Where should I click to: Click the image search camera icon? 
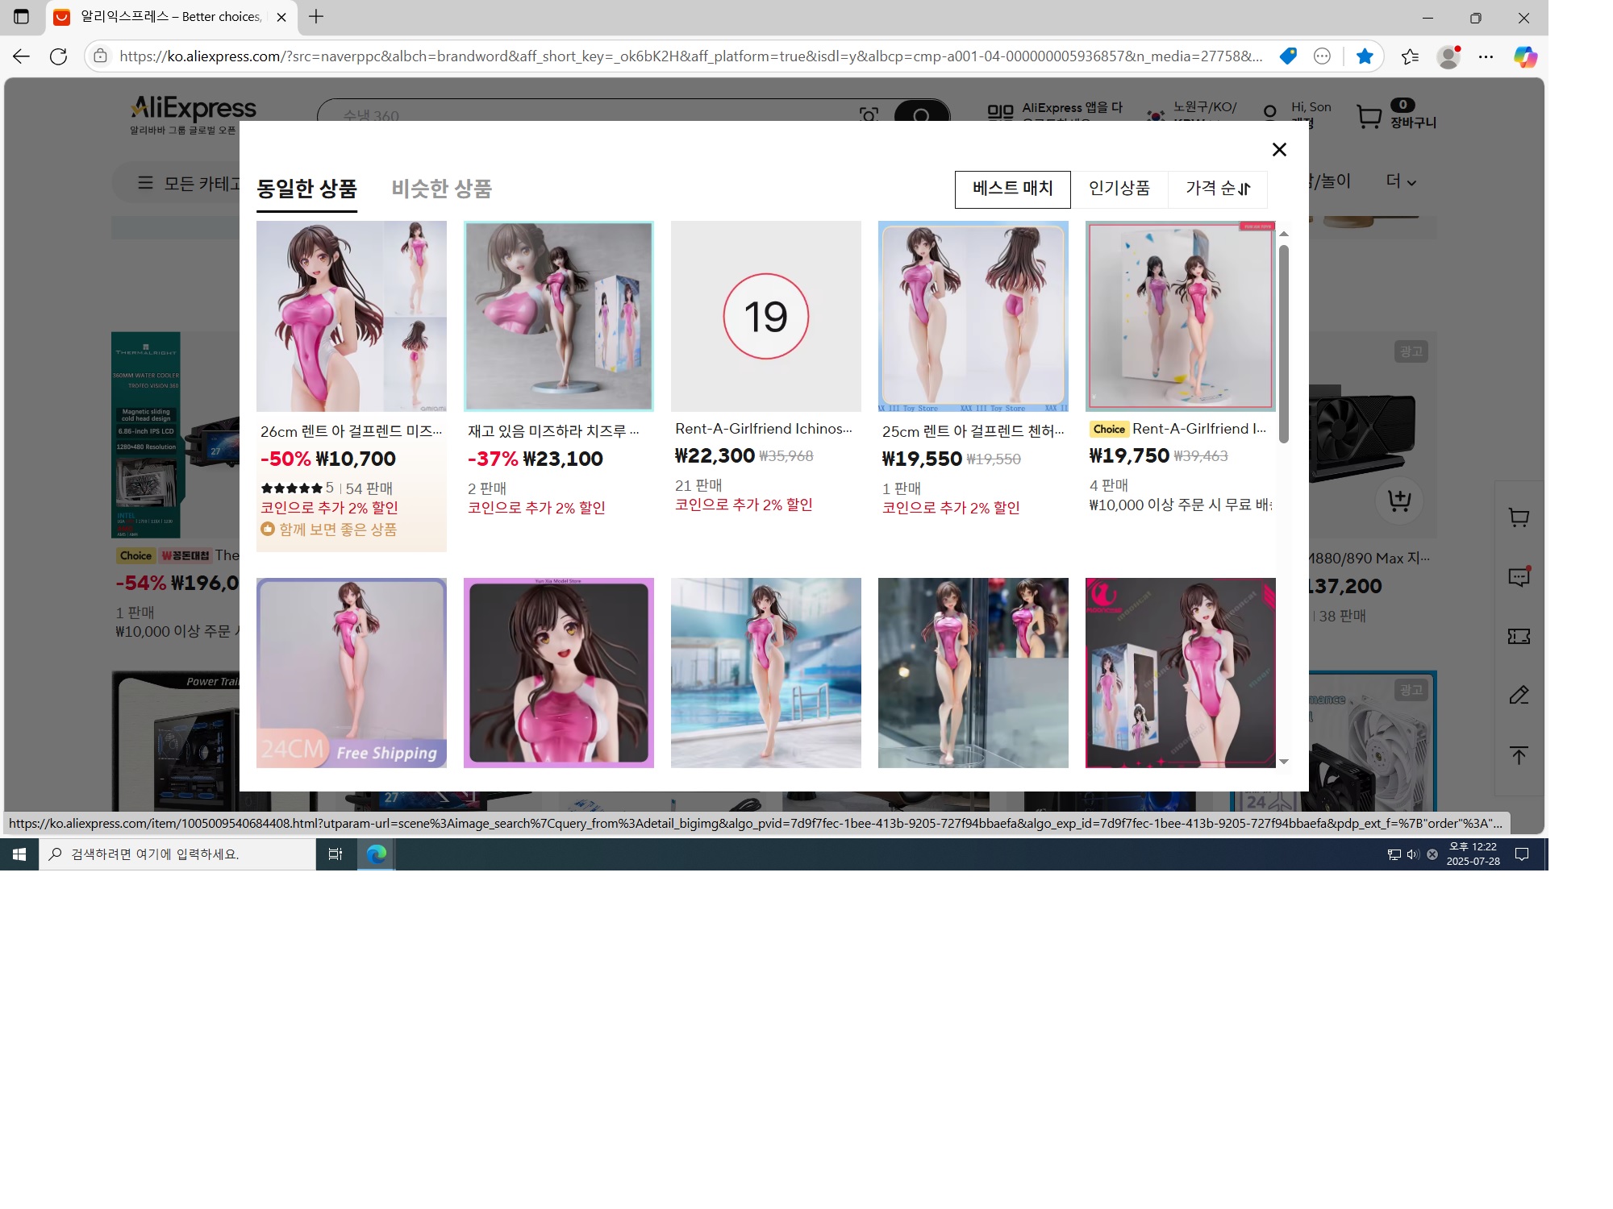click(x=869, y=115)
